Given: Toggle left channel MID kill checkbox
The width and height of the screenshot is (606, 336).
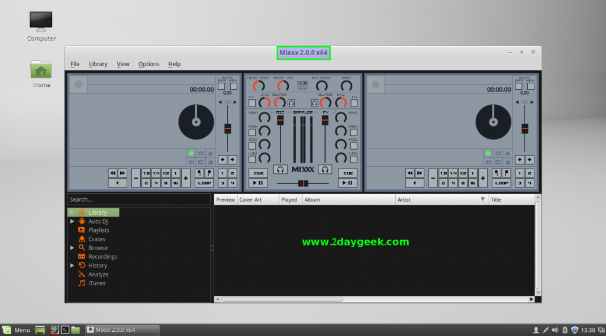Looking at the screenshot, I should click(252, 146).
